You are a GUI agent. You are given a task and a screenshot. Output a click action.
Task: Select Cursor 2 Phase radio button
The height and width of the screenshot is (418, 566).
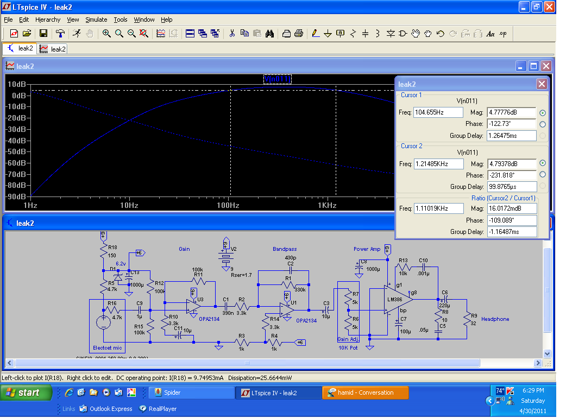click(543, 175)
